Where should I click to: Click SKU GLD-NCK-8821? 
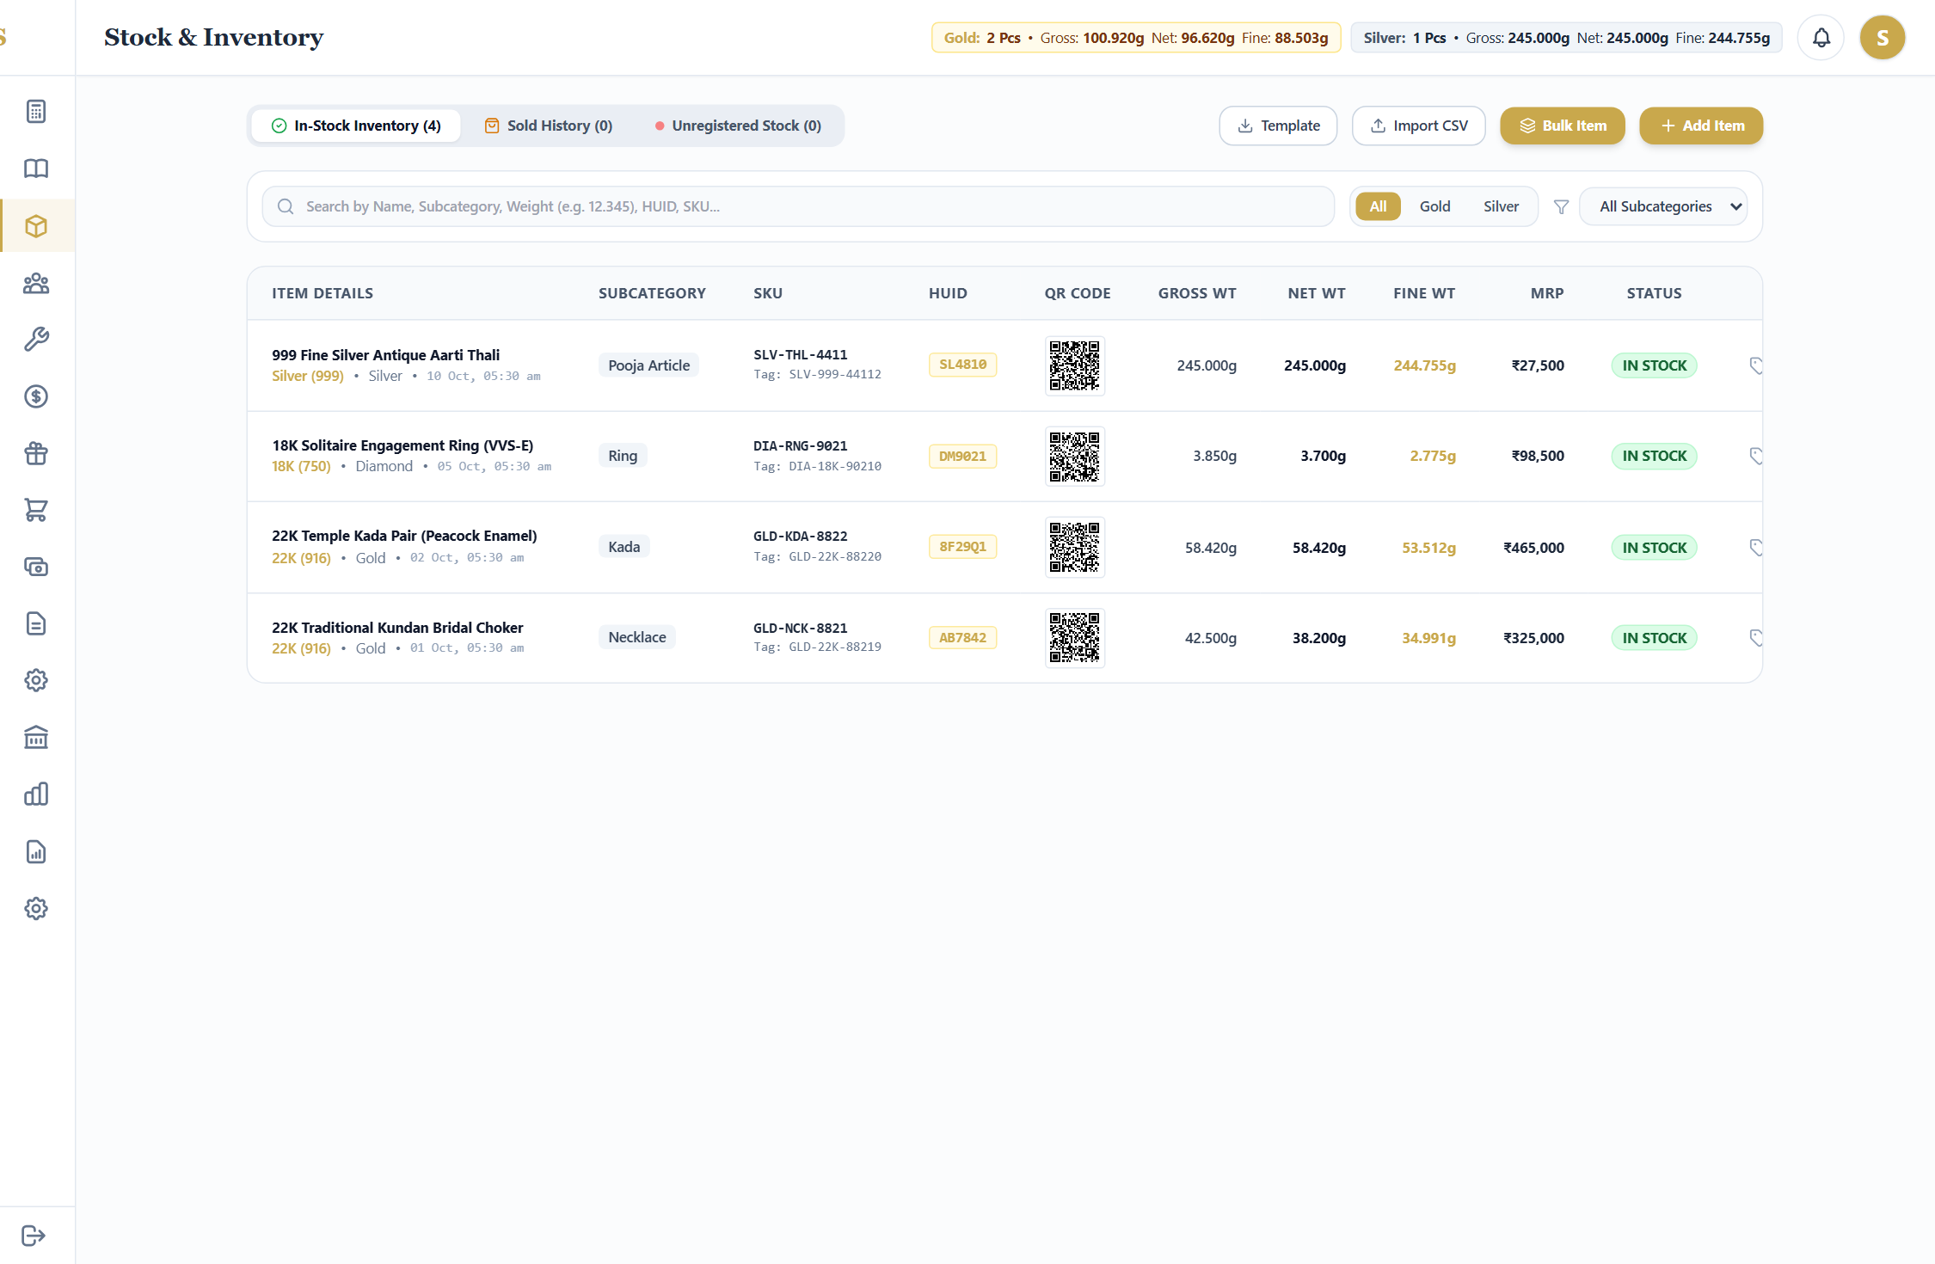800,628
